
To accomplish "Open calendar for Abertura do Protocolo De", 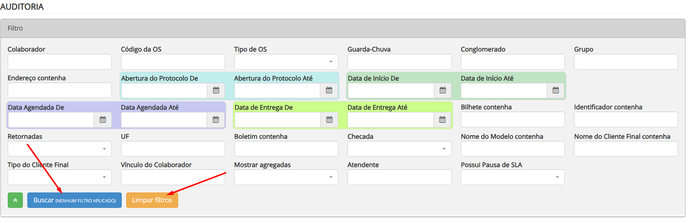I will pos(216,91).
